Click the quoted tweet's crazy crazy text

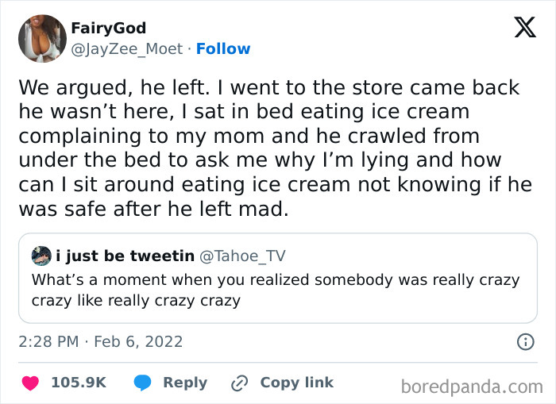[x=135, y=301]
